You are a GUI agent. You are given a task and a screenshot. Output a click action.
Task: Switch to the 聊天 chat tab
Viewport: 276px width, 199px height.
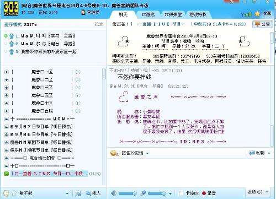[123, 14]
